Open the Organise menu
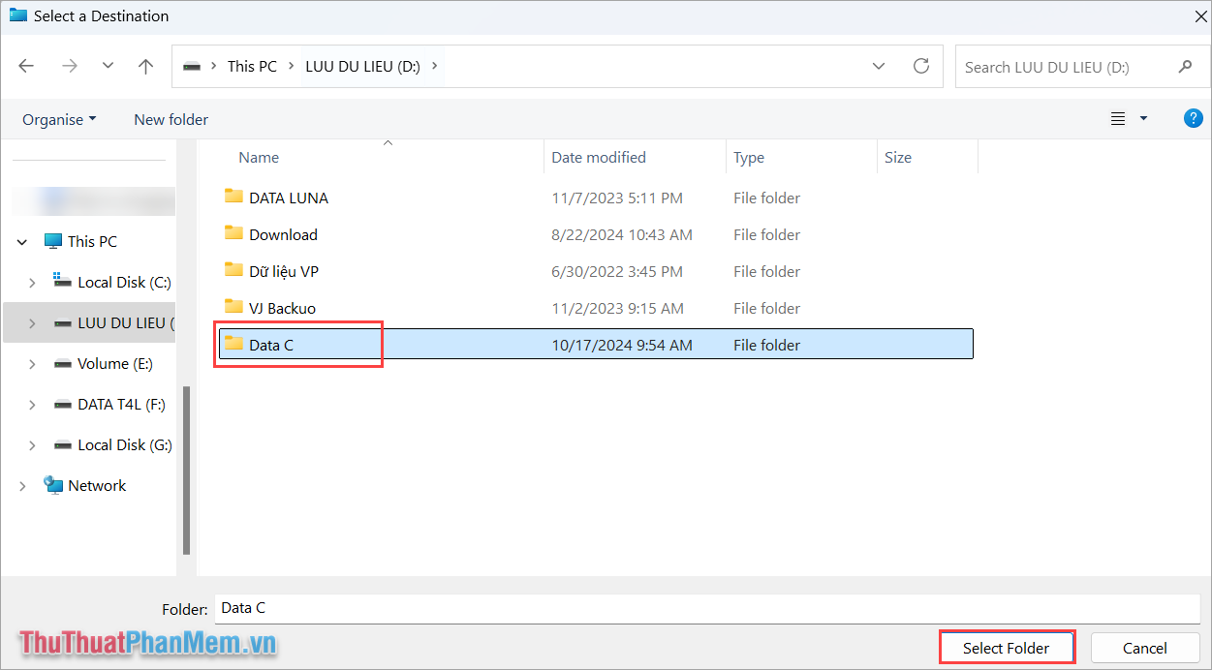 (x=59, y=119)
